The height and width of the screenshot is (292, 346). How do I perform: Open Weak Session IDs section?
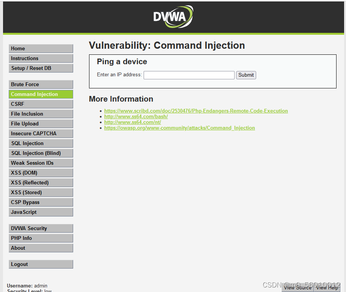(41, 163)
